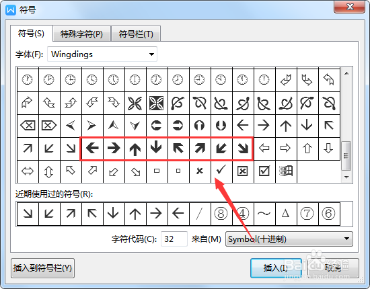Expand the 来自 Symbol(十进制) dropdown
This screenshot has width=370, height=289.
coord(289,239)
